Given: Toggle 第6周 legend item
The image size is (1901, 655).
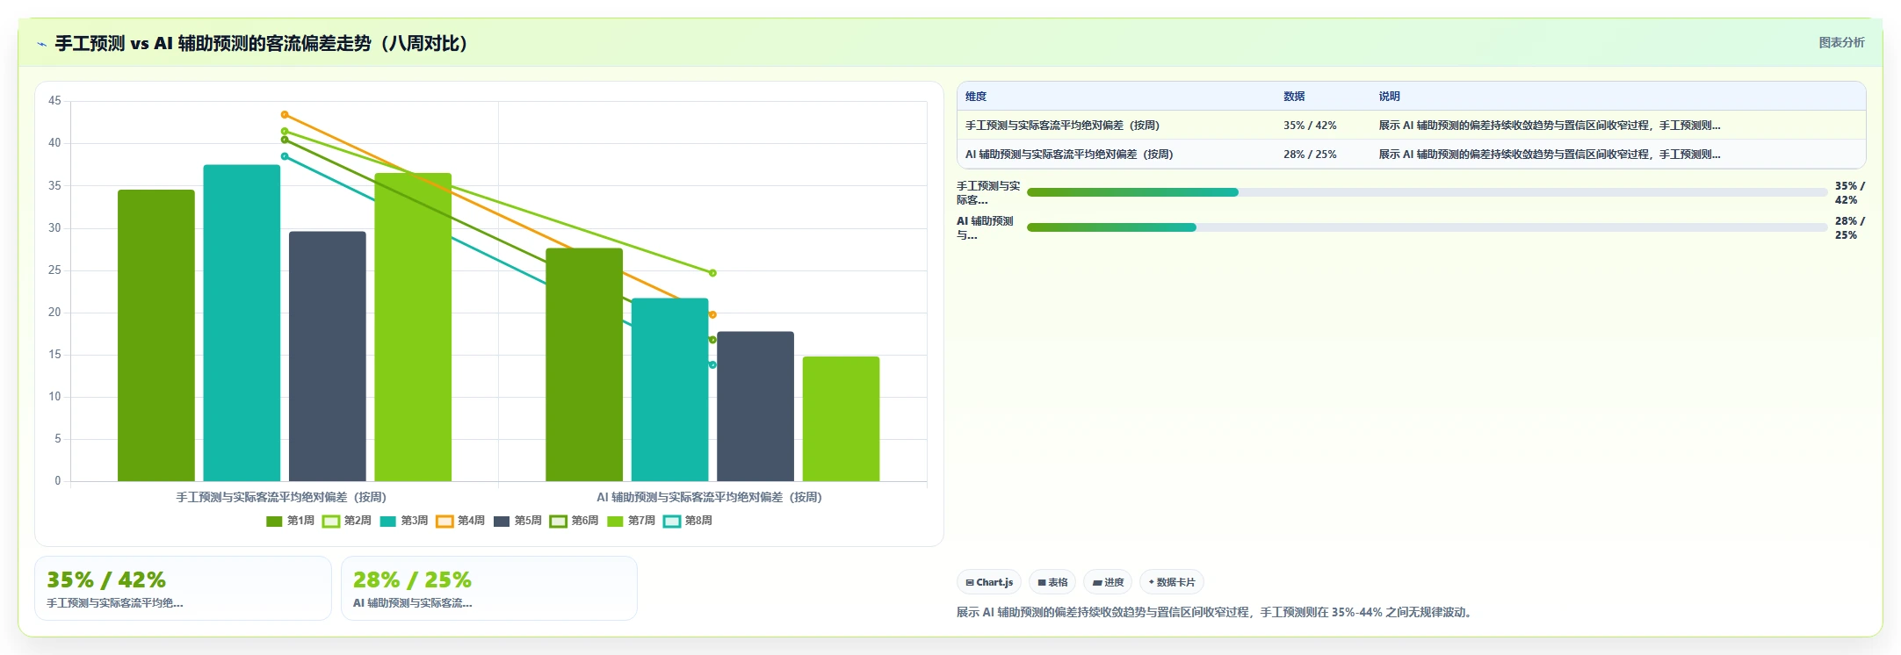Looking at the screenshot, I should tap(575, 521).
